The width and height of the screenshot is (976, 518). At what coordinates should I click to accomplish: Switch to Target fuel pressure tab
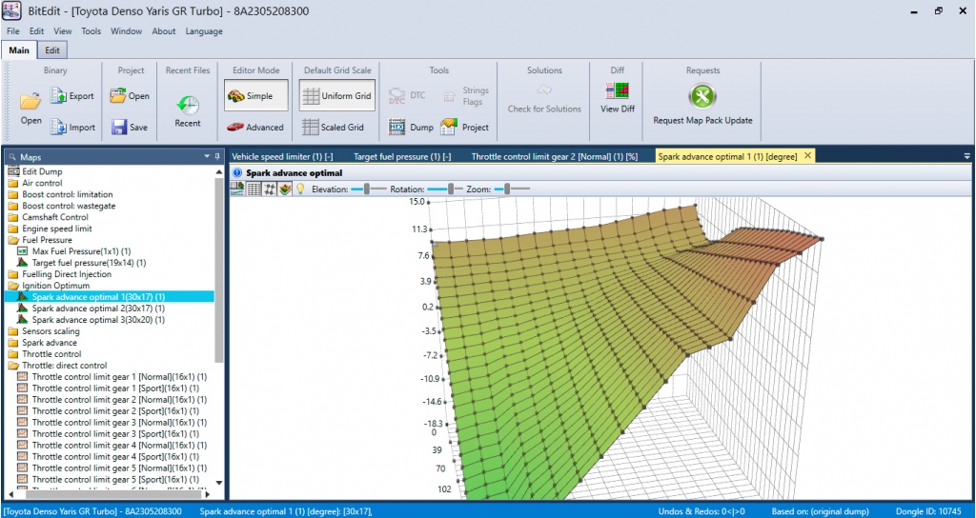(x=402, y=157)
